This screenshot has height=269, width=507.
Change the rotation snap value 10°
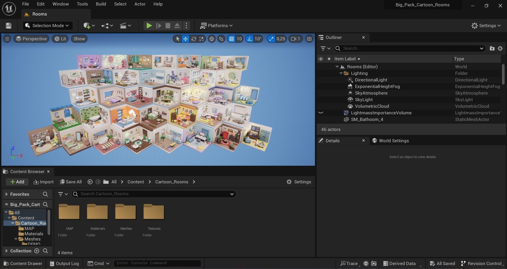(x=258, y=39)
